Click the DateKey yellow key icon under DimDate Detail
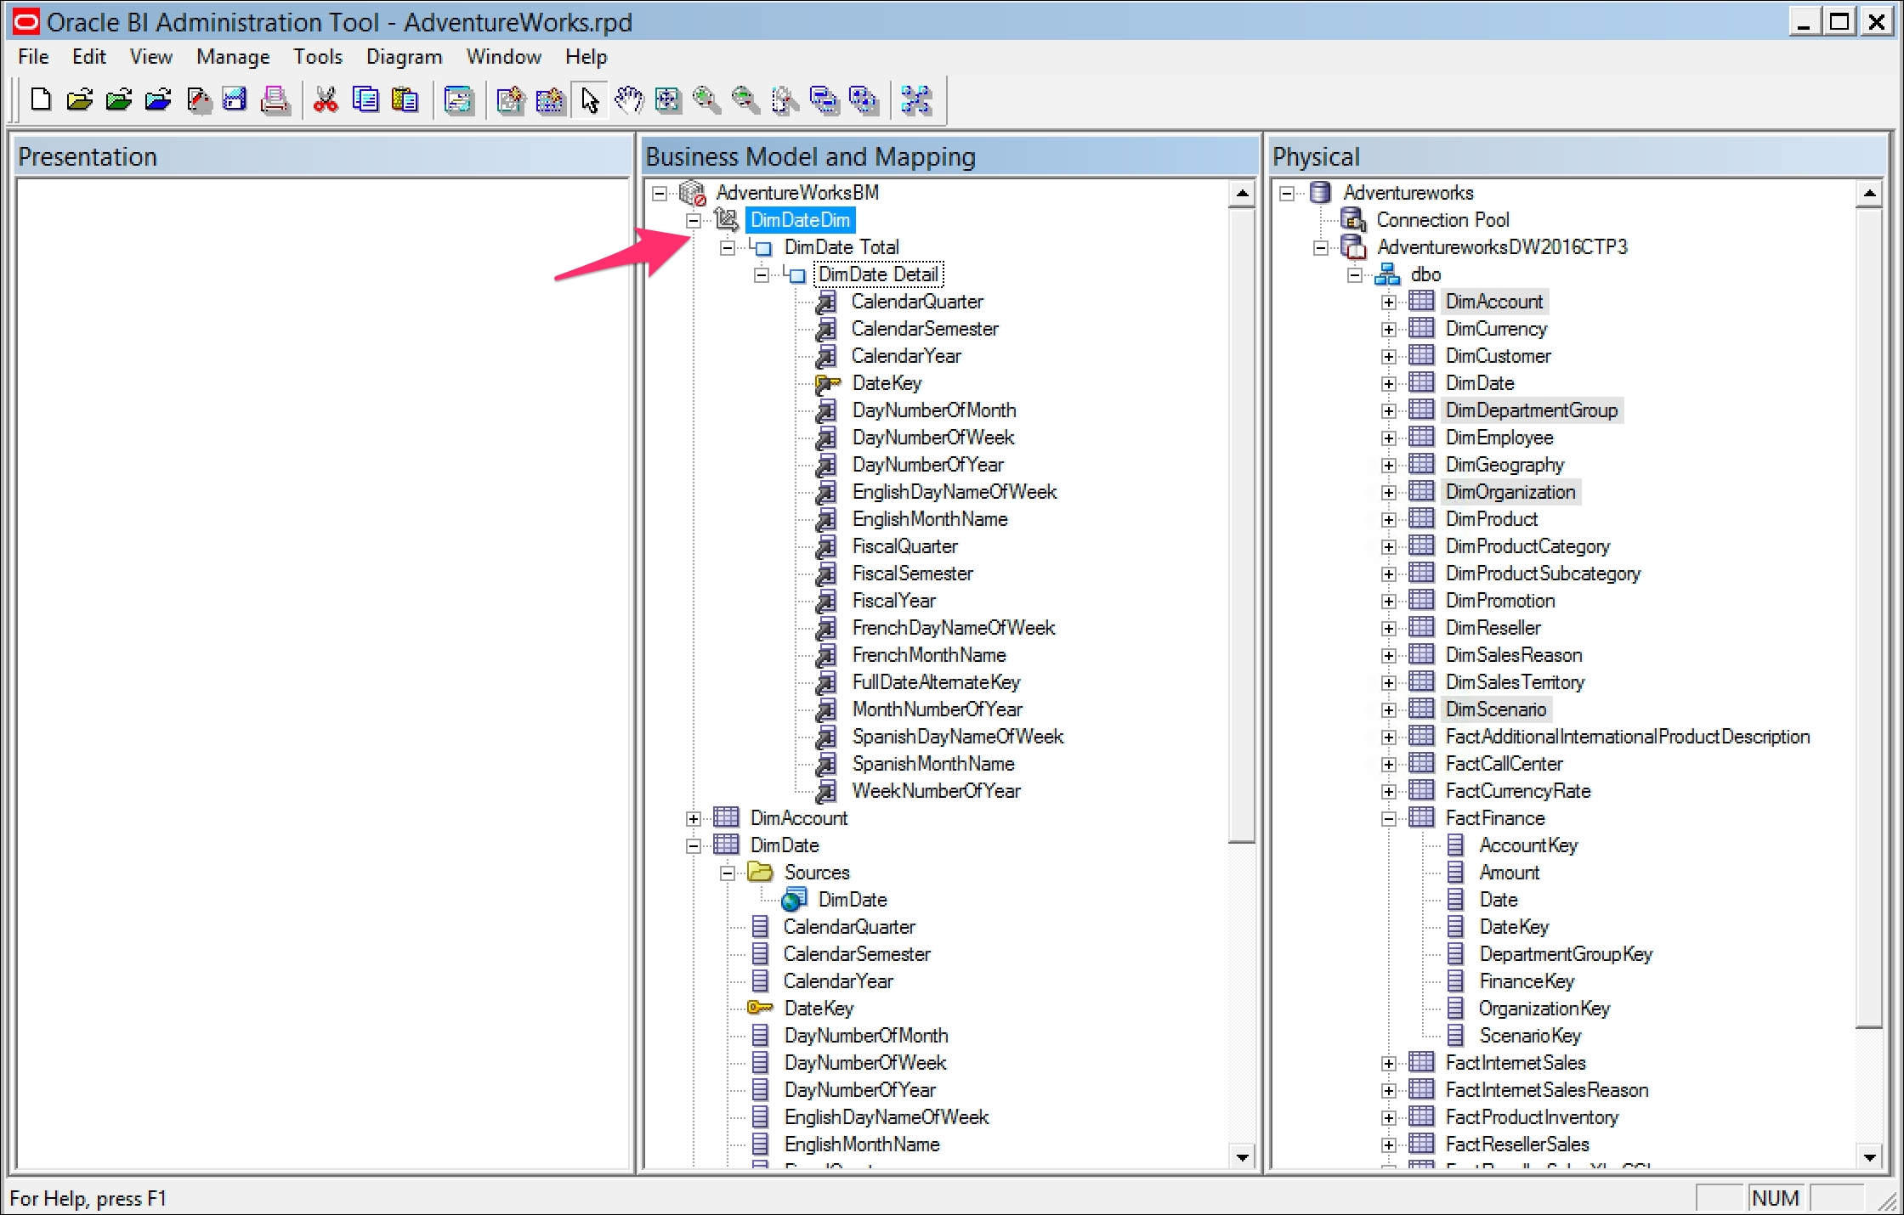The image size is (1904, 1215). tap(827, 383)
